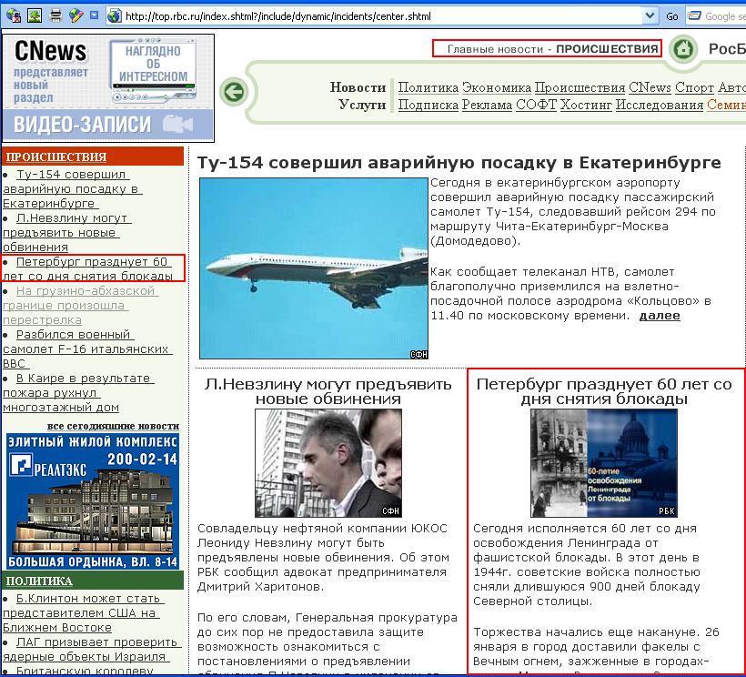Click the 'далее' read more link
Image resolution: width=746 pixels, height=677 pixels.
(659, 315)
